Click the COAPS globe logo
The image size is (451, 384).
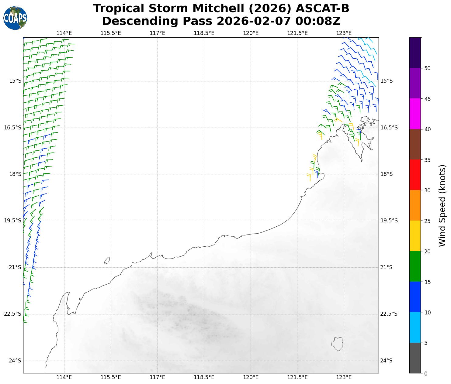point(15,18)
